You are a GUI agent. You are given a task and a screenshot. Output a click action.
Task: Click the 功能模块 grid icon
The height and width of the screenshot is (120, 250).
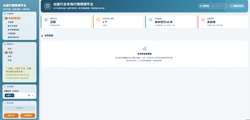(5, 14)
